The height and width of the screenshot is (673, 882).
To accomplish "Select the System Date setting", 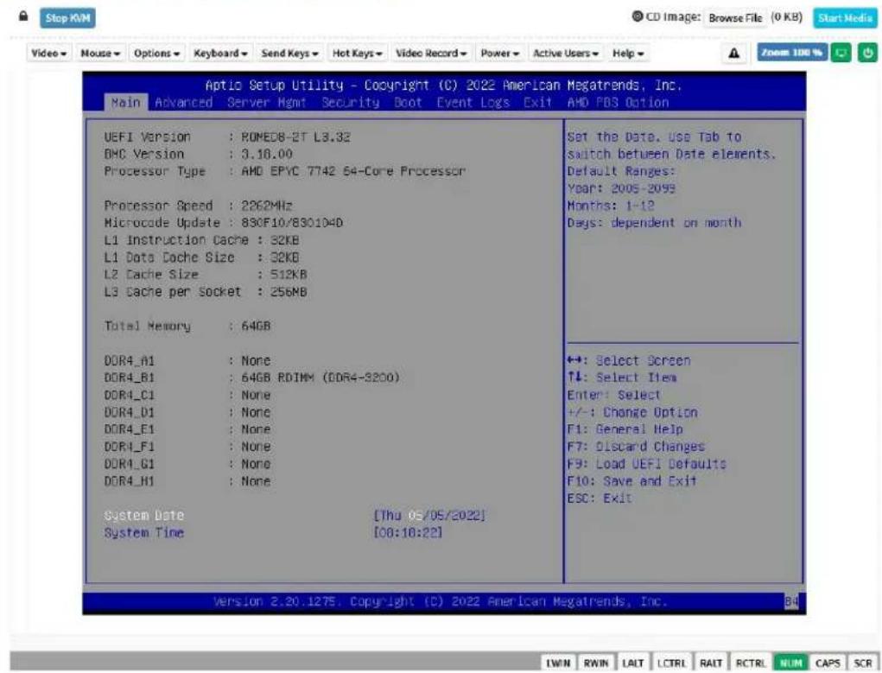I will pyautogui.click(x=144, y=516).
